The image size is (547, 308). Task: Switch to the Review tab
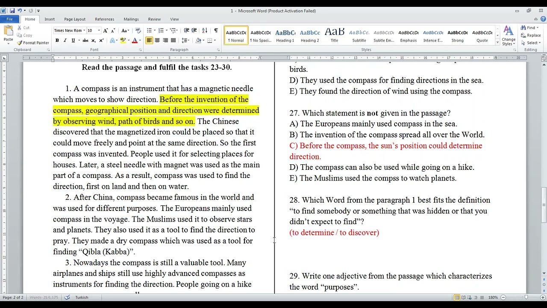point(154,19)
